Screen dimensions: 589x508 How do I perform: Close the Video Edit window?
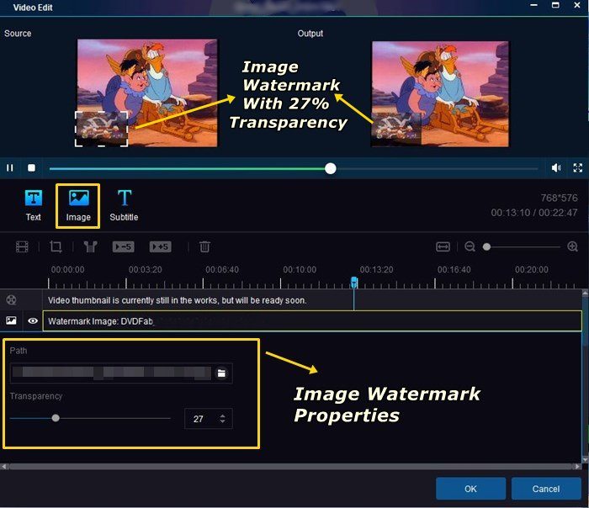coord(577,5)
